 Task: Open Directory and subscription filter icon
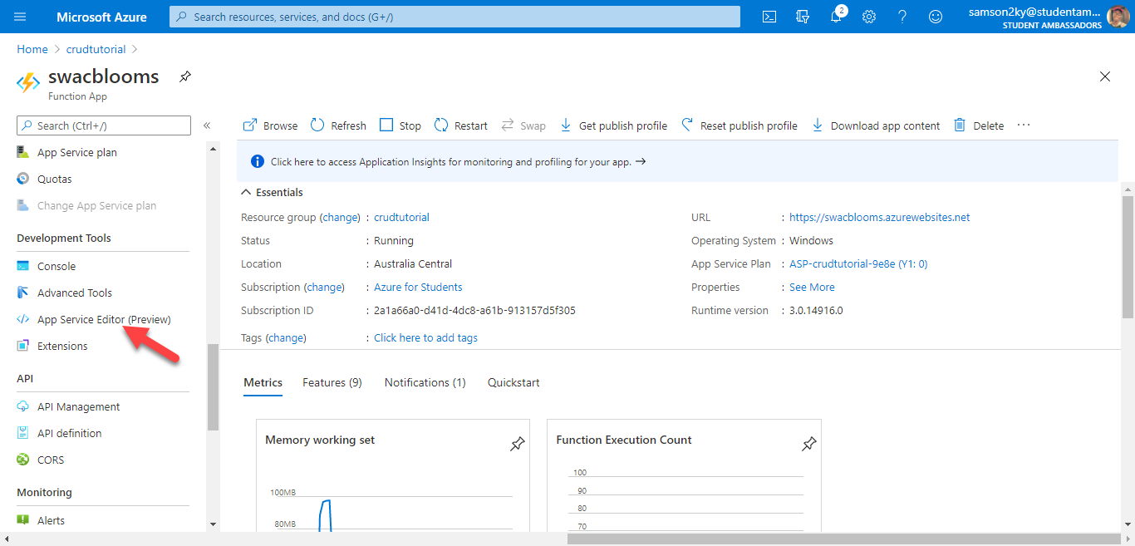pos(803,17)
